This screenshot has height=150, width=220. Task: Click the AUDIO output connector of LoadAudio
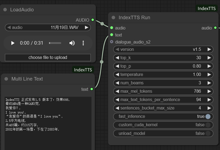click(x=93, y=20)
